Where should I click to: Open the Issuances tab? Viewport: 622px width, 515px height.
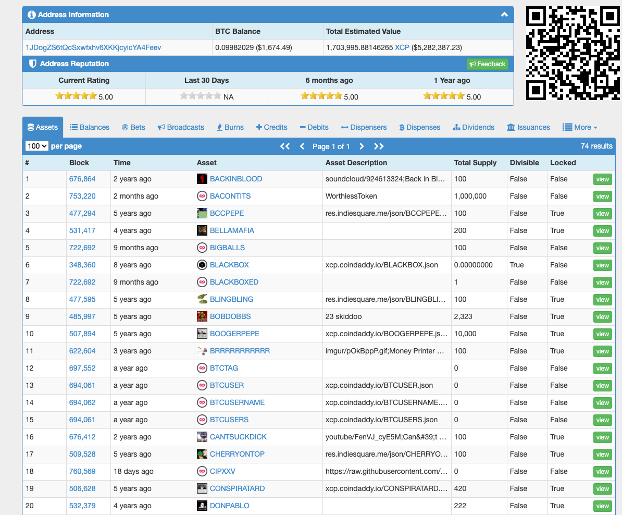coord(528,128)
